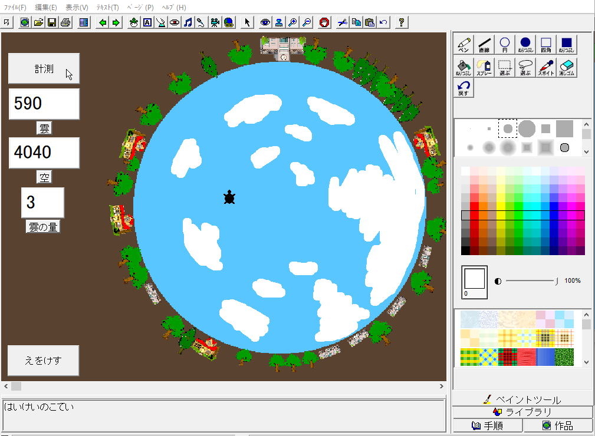Expand the ペイントツール panel header
Viewport: 595px width, 436px height.
(x=522, y=399)
